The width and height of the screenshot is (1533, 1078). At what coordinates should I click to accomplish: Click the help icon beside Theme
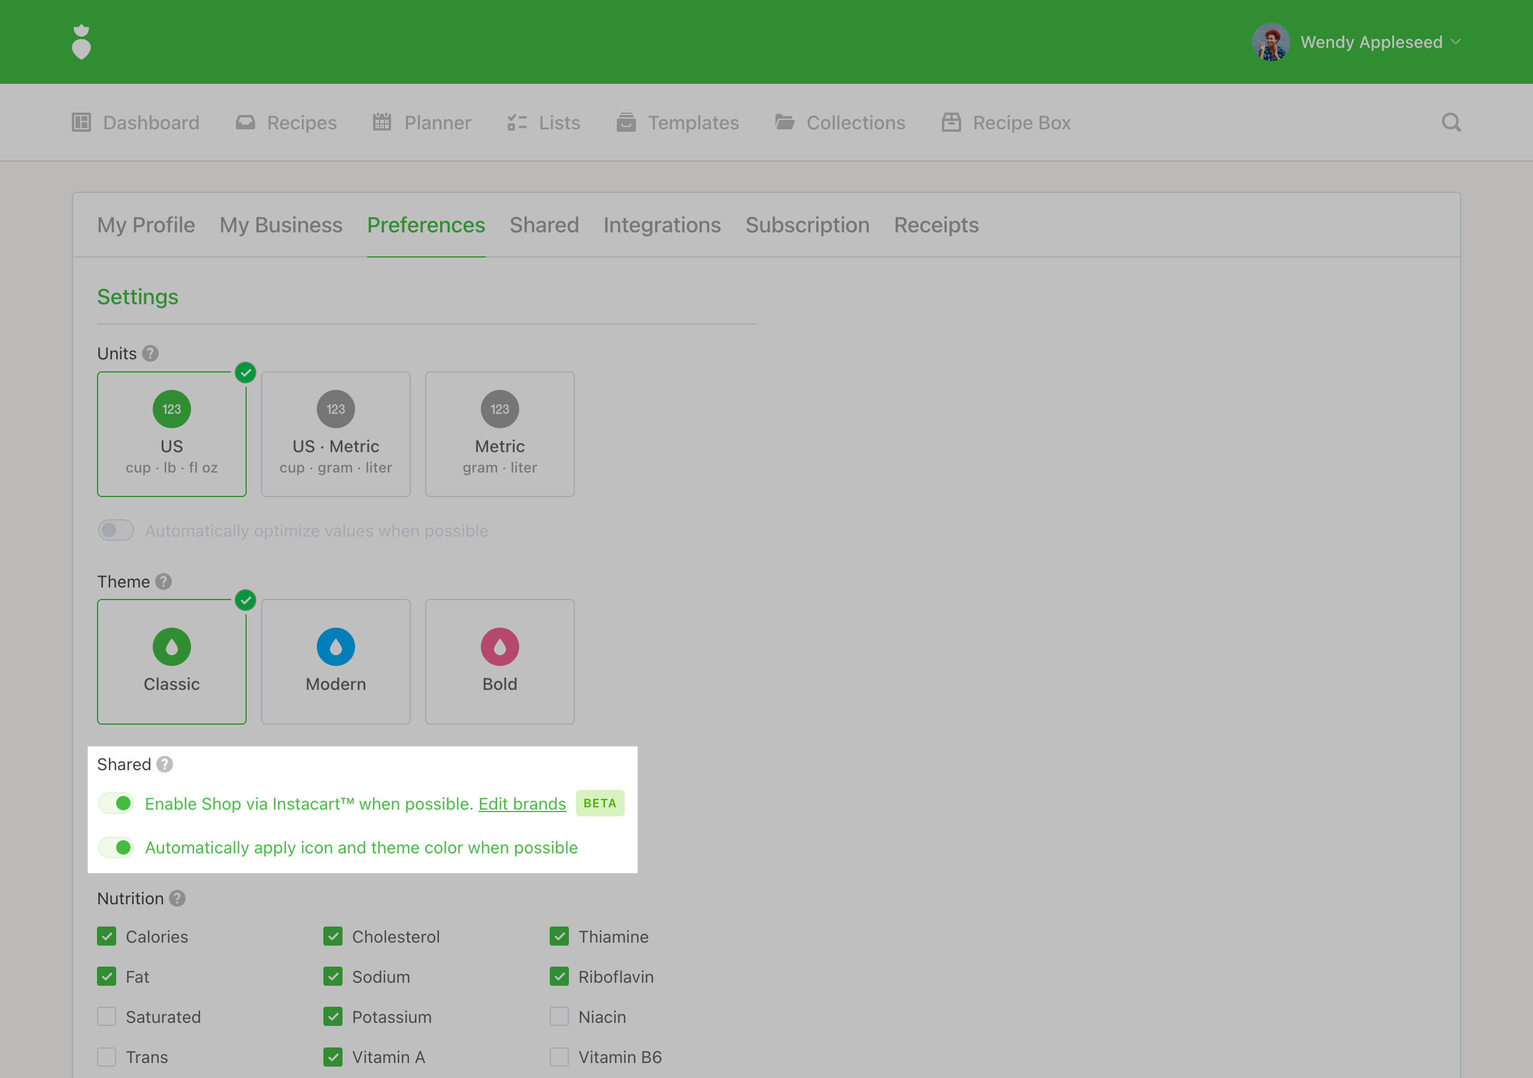163,582
